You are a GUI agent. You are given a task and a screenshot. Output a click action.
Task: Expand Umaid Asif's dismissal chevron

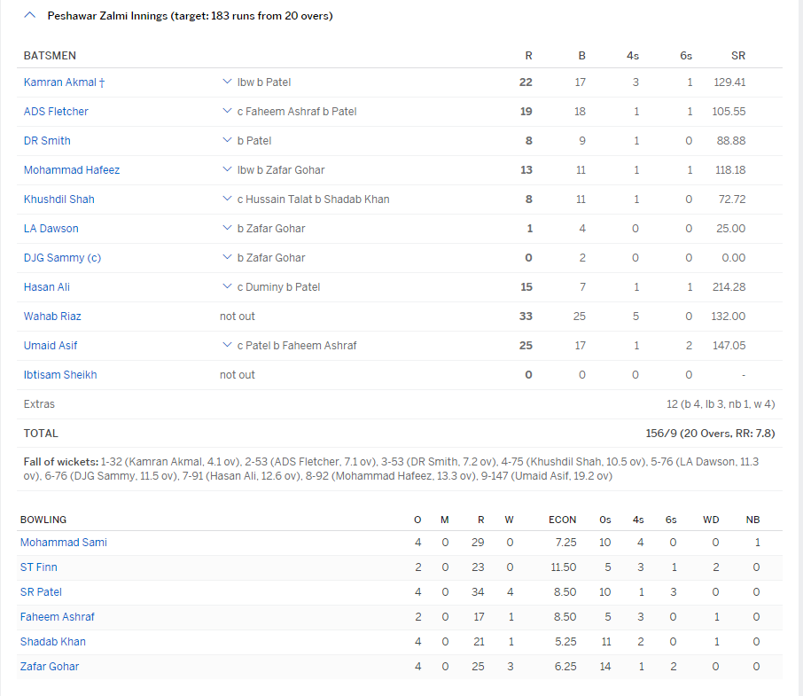pyautogui.click(x=227, y=346)
